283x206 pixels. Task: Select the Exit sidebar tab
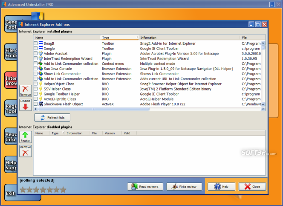[x=11, y=193]
